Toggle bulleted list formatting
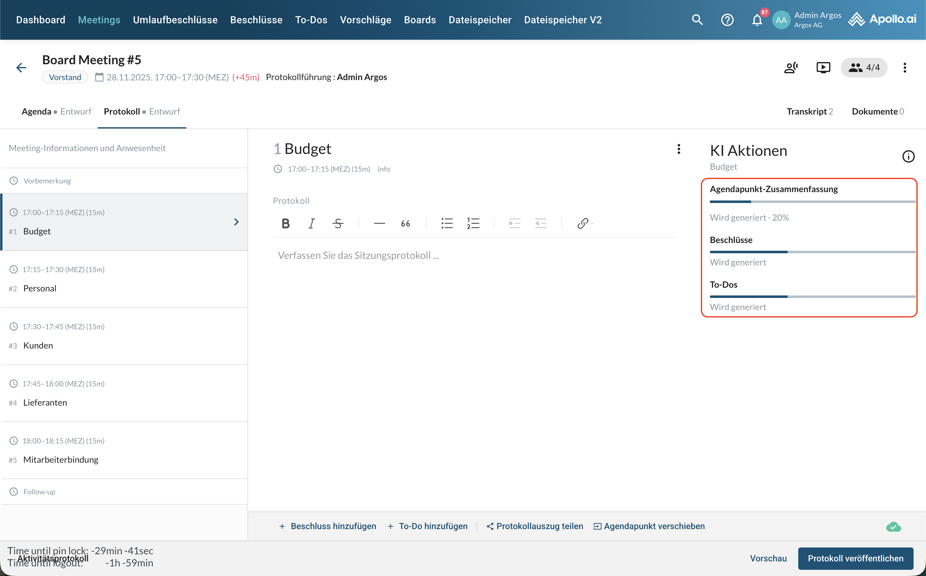926x576 pixels. click(x=447, y=224)
